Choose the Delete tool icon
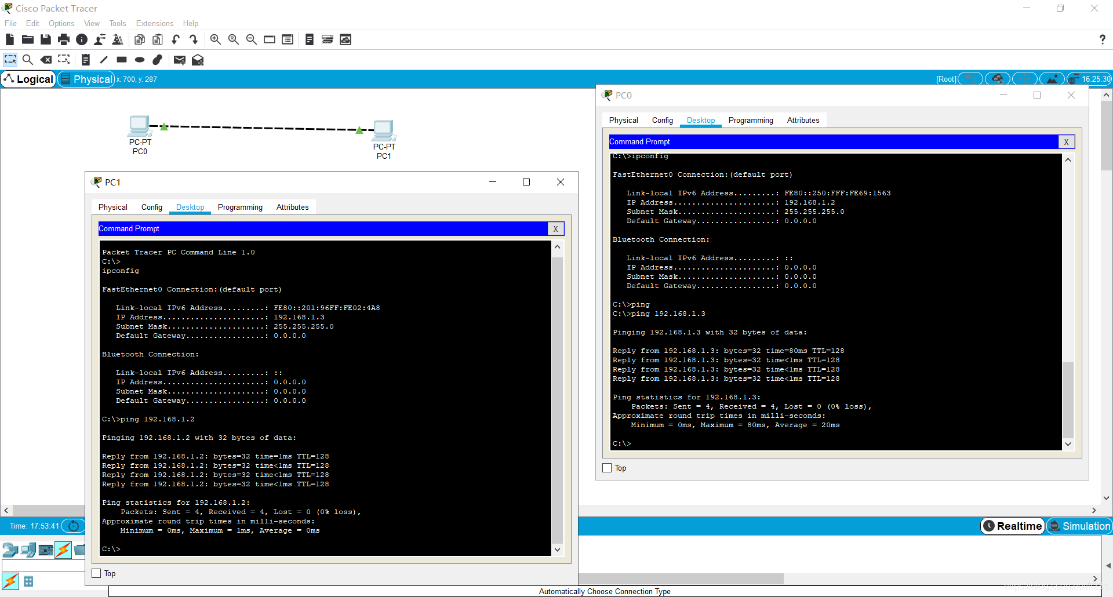 click(x=46, y=60)
